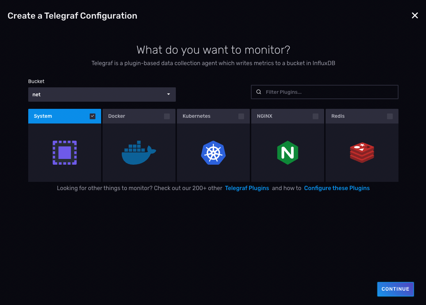Viewport: 426px width, 305px height.
Task: Uncheck the System plugin checkbox
Action: click(x=93, y=116)
